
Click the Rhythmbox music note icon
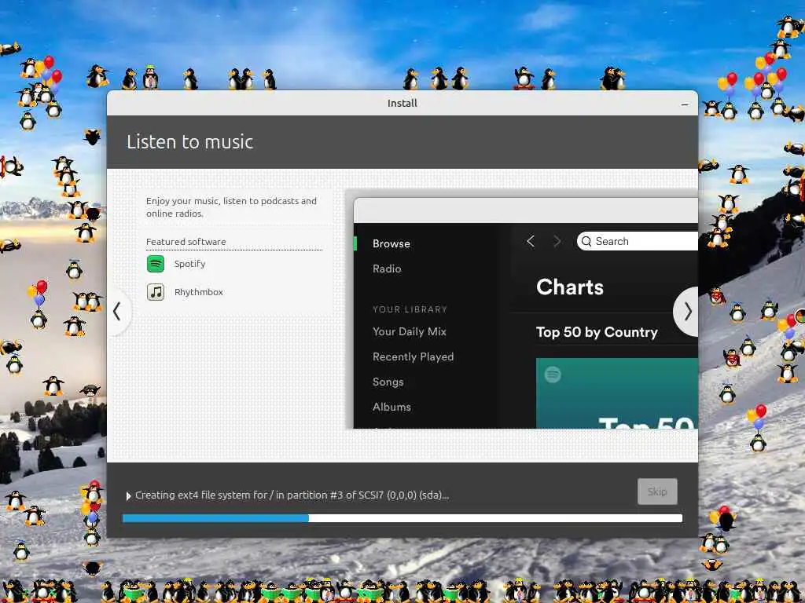(x=156, y=292)
